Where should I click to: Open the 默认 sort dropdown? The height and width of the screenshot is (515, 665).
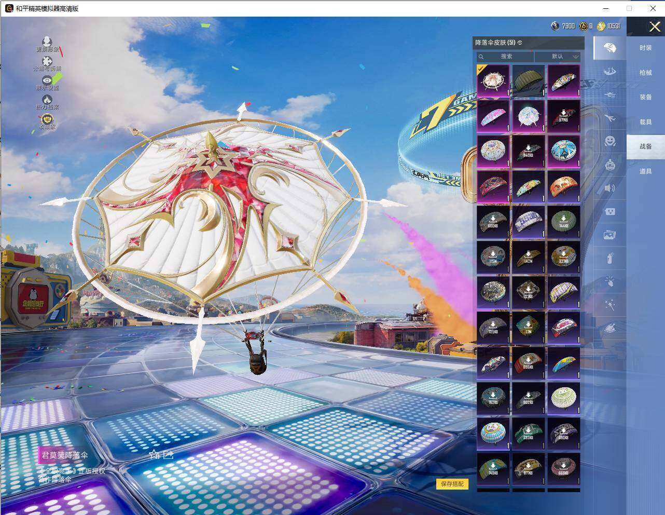558,57
